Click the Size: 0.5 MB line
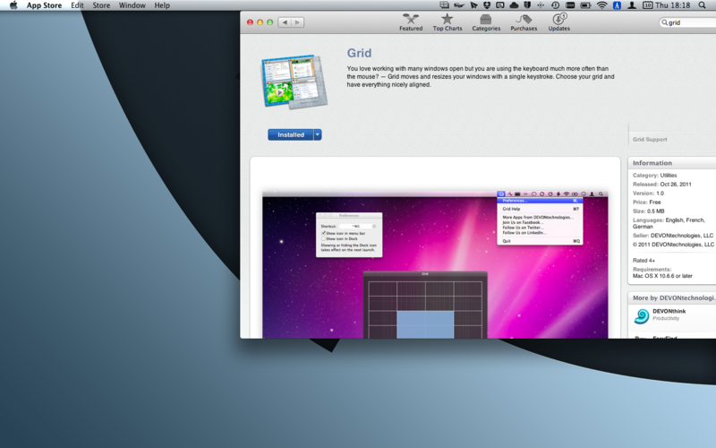Image resolution: width=716 pixels, height=448 pixels. coord(648,211)
